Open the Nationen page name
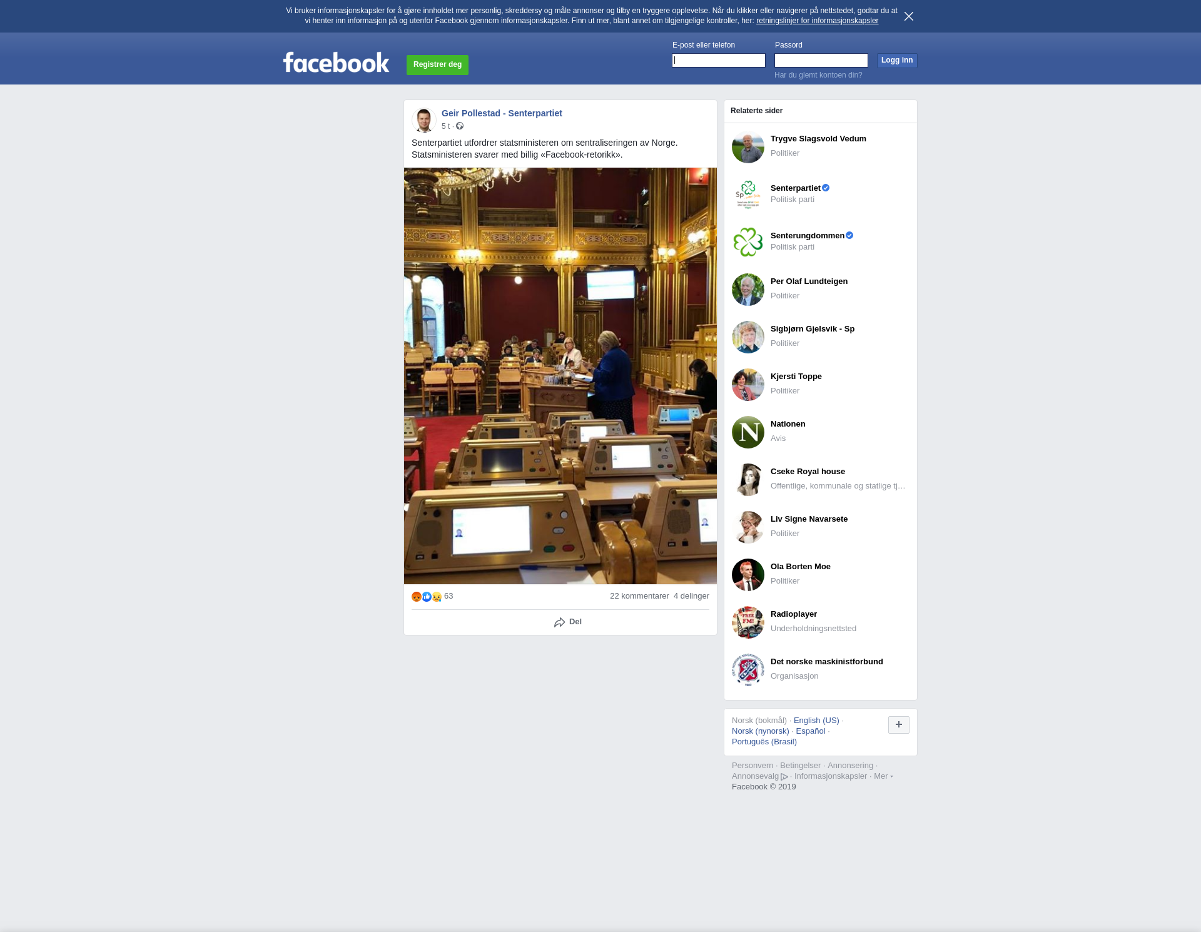Screen dimensions: 1201x932 [x=788, y=424]
